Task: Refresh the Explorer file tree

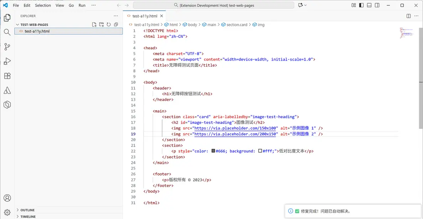Action: pos(109,25)
